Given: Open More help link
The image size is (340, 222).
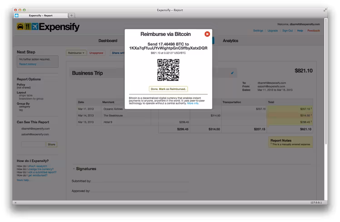Looking at the screenshot, I should point(23,180).
